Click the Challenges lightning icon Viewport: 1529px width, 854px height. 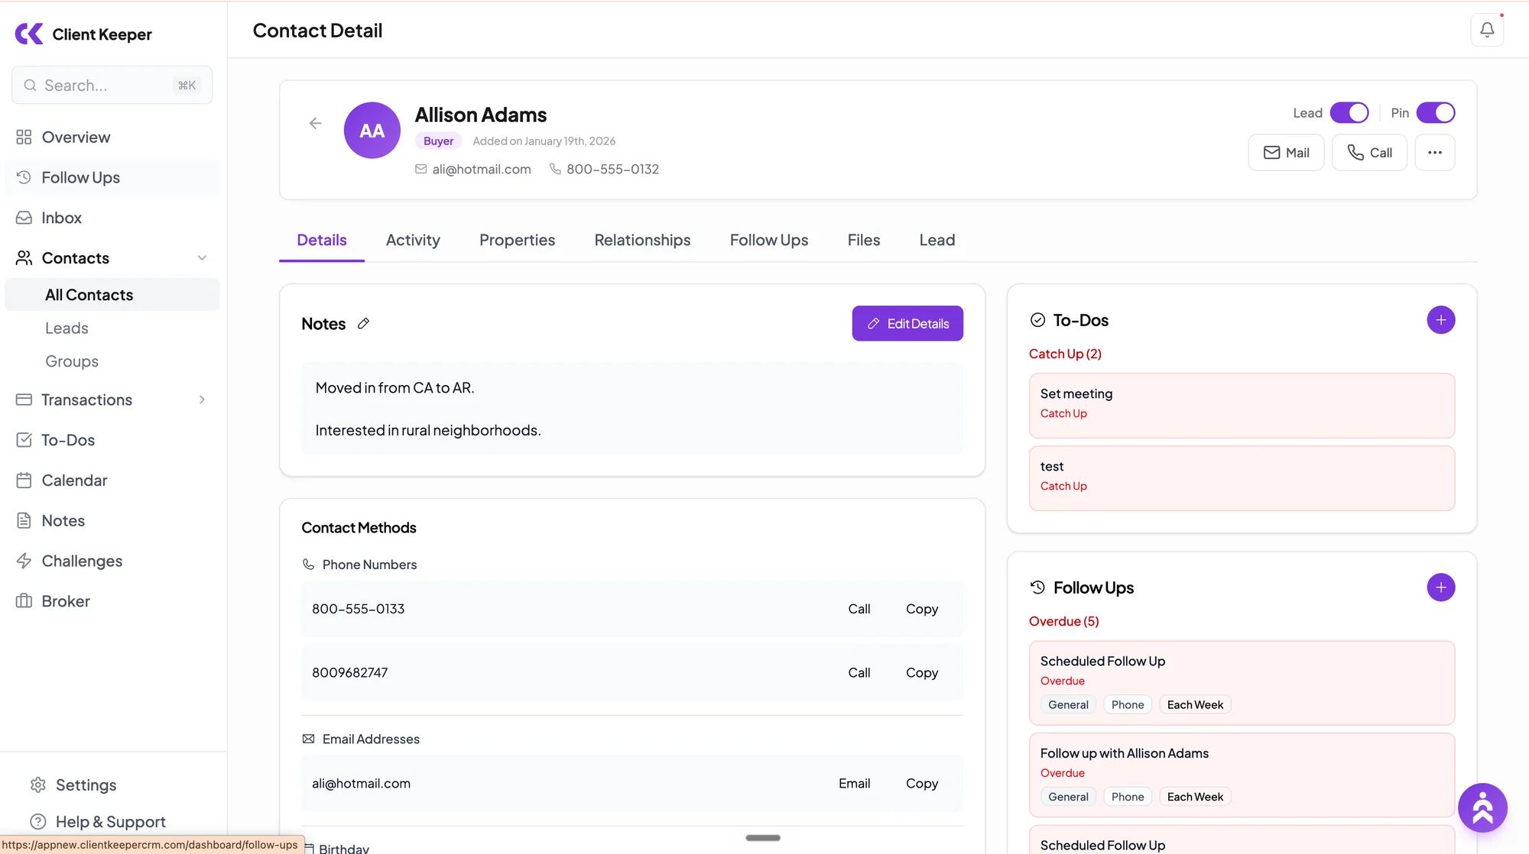pos(24,561)
